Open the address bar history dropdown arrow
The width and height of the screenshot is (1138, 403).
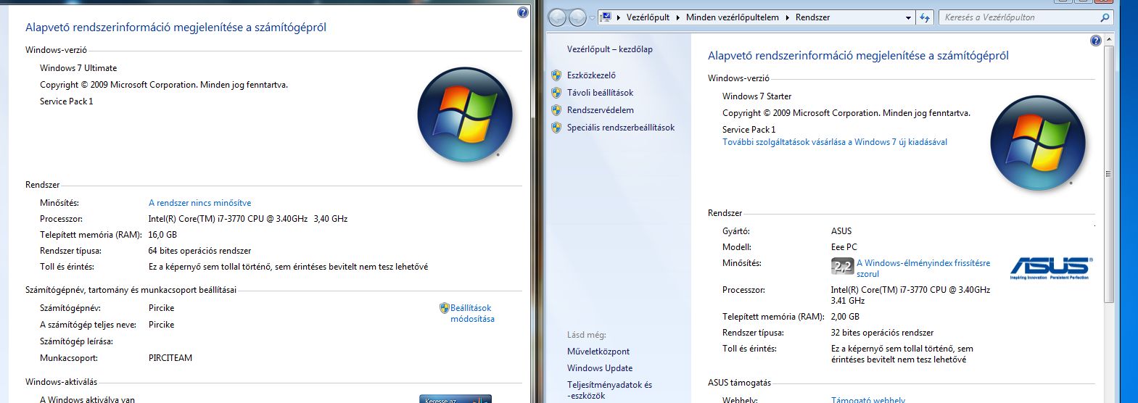pos(908,17)
